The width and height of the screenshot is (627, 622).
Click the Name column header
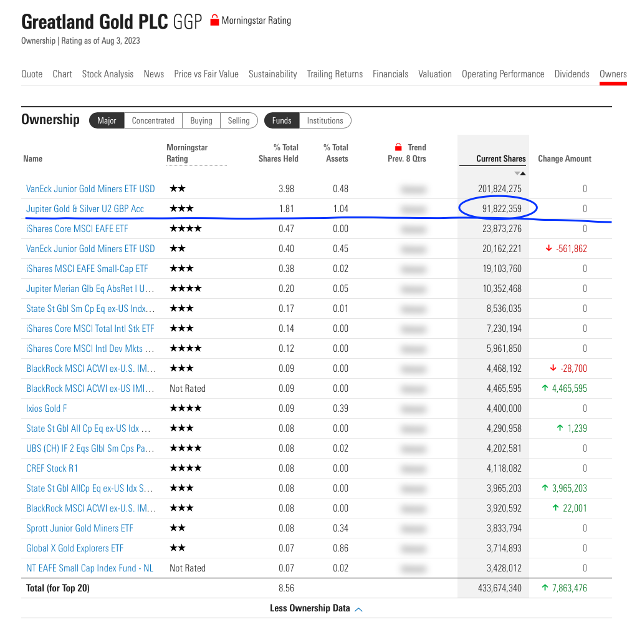(33, 158)
